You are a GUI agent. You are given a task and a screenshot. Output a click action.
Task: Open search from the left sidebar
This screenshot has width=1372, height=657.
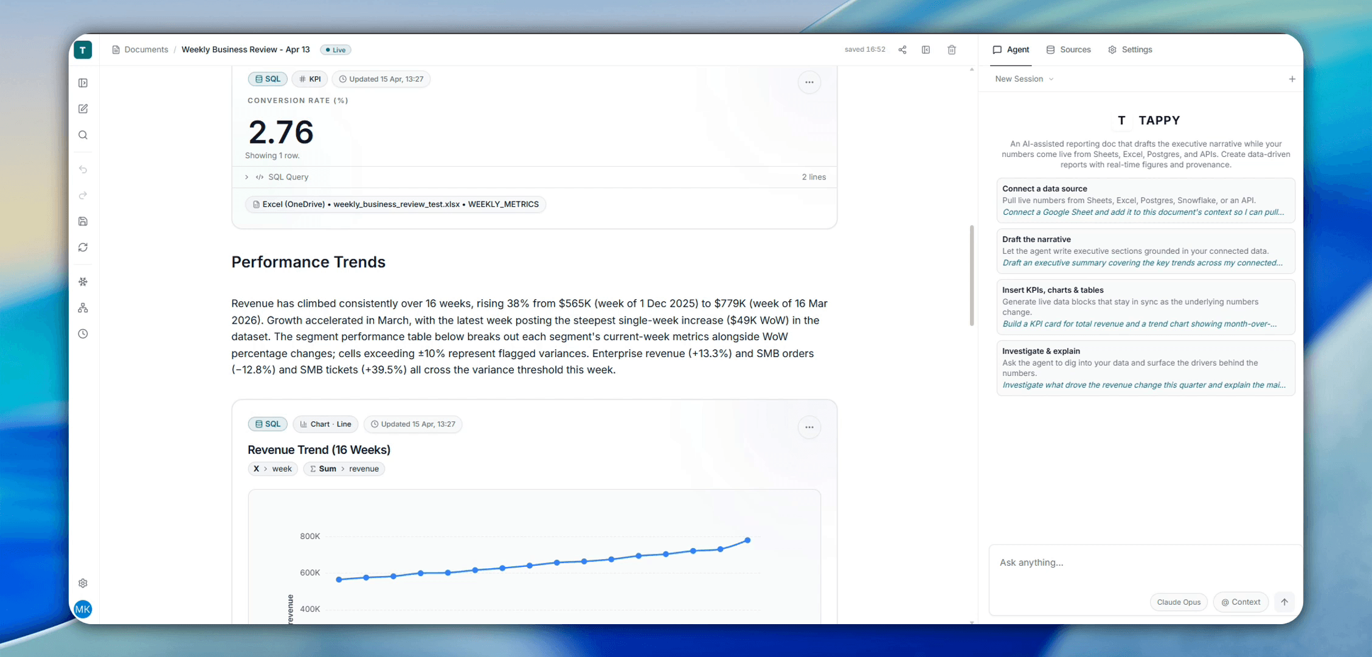[83, 135]
